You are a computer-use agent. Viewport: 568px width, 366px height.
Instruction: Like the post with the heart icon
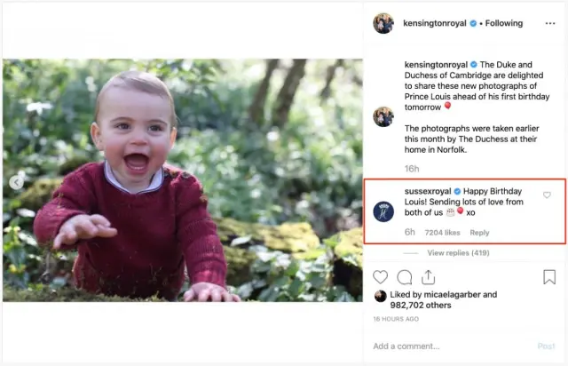click(x=381, y=277)
